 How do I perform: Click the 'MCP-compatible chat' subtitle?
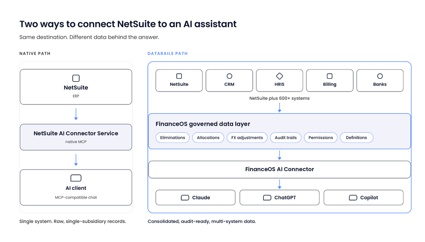pos(76,197)
